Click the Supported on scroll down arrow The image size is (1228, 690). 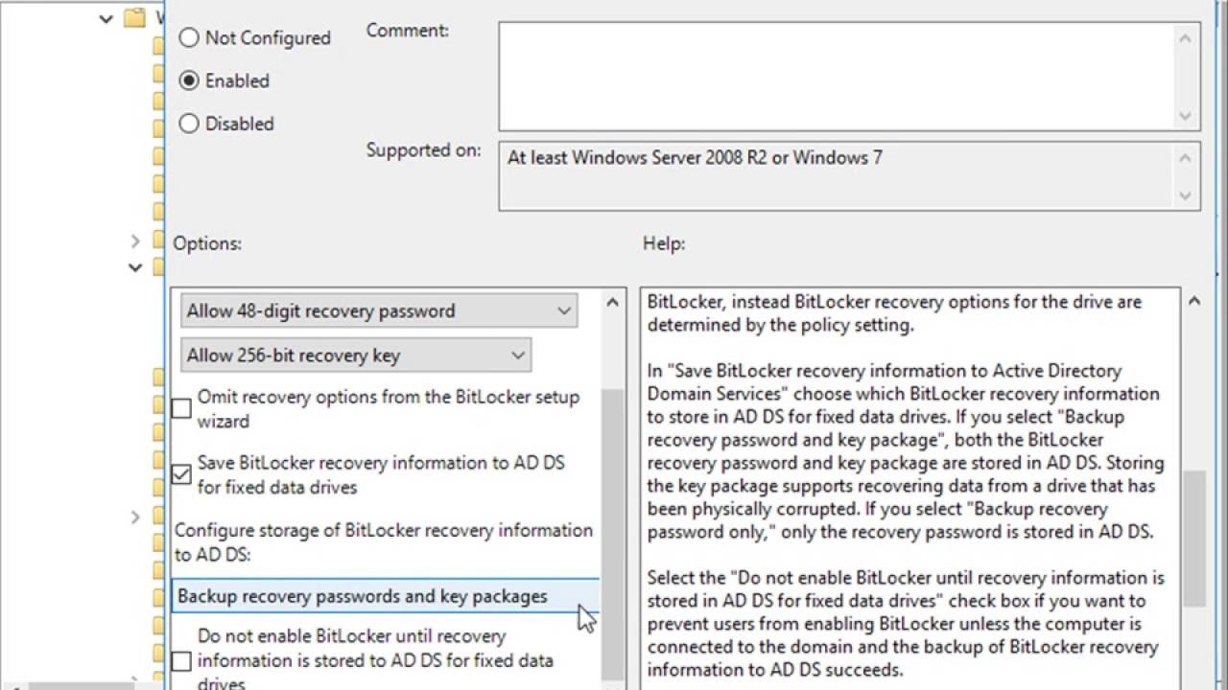1186,195
